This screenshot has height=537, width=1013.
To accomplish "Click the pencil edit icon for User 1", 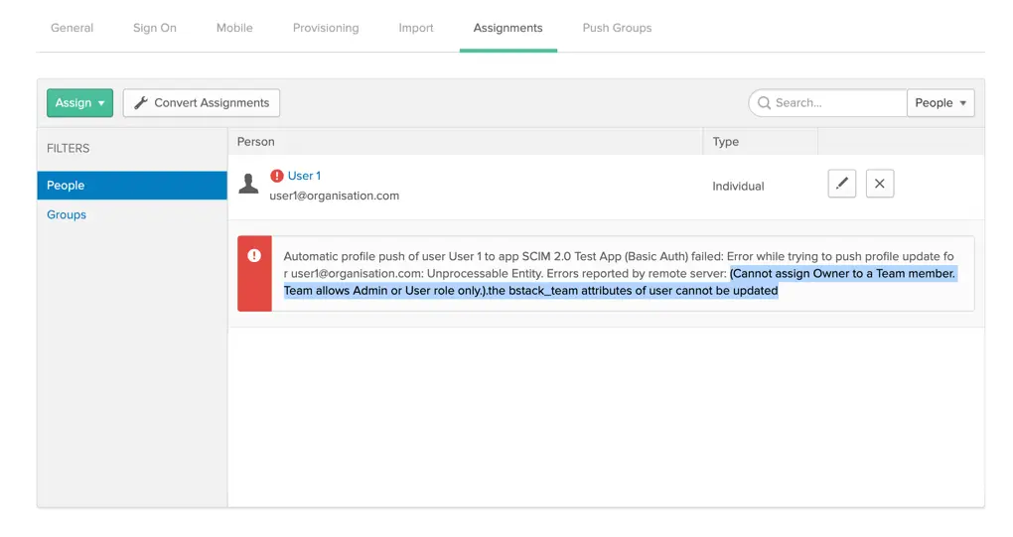I will [841, 184].
